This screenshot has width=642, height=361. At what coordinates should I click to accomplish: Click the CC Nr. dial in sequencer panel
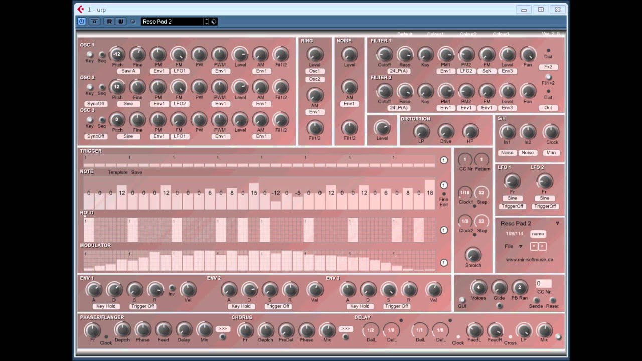click(465, 160)
